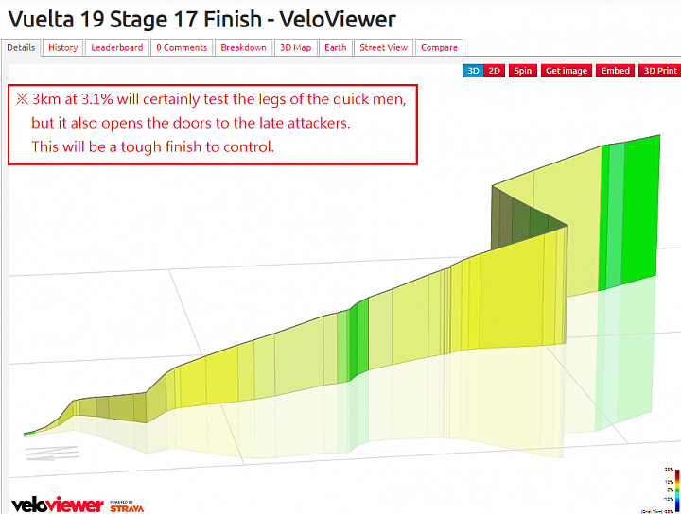Open the Leaderboard tab
681x514 pixels.
tap(117, 47)
